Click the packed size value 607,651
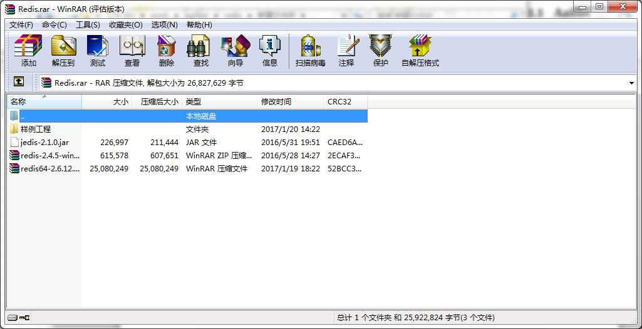 click(164, 155)
